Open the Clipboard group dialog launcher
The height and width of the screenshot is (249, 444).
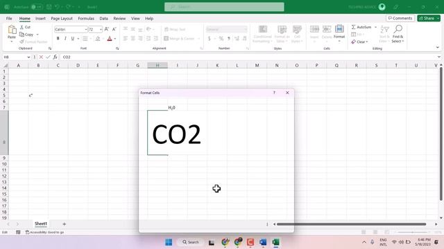pyautogui.click(x=50, y=48)
